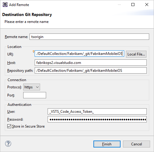Click the Repository path field
The image size is (154, 152).
tap(91, 71)
